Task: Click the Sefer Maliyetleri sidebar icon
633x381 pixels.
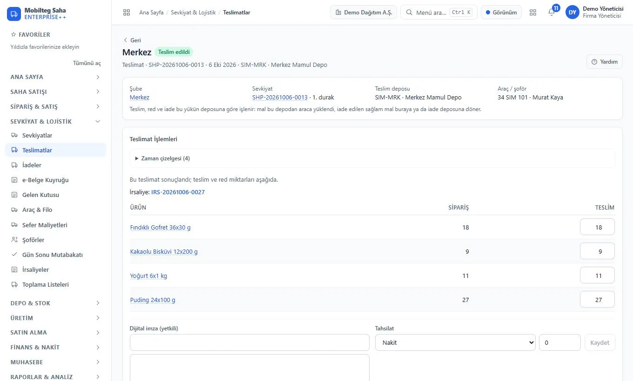Action: [x=14, y=225]
